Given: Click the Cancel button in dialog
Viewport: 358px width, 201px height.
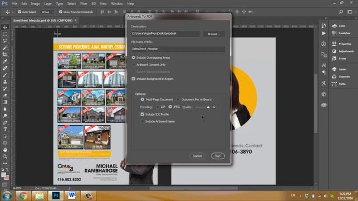Looking at the screenshot, I should click(x=197, y=156).
